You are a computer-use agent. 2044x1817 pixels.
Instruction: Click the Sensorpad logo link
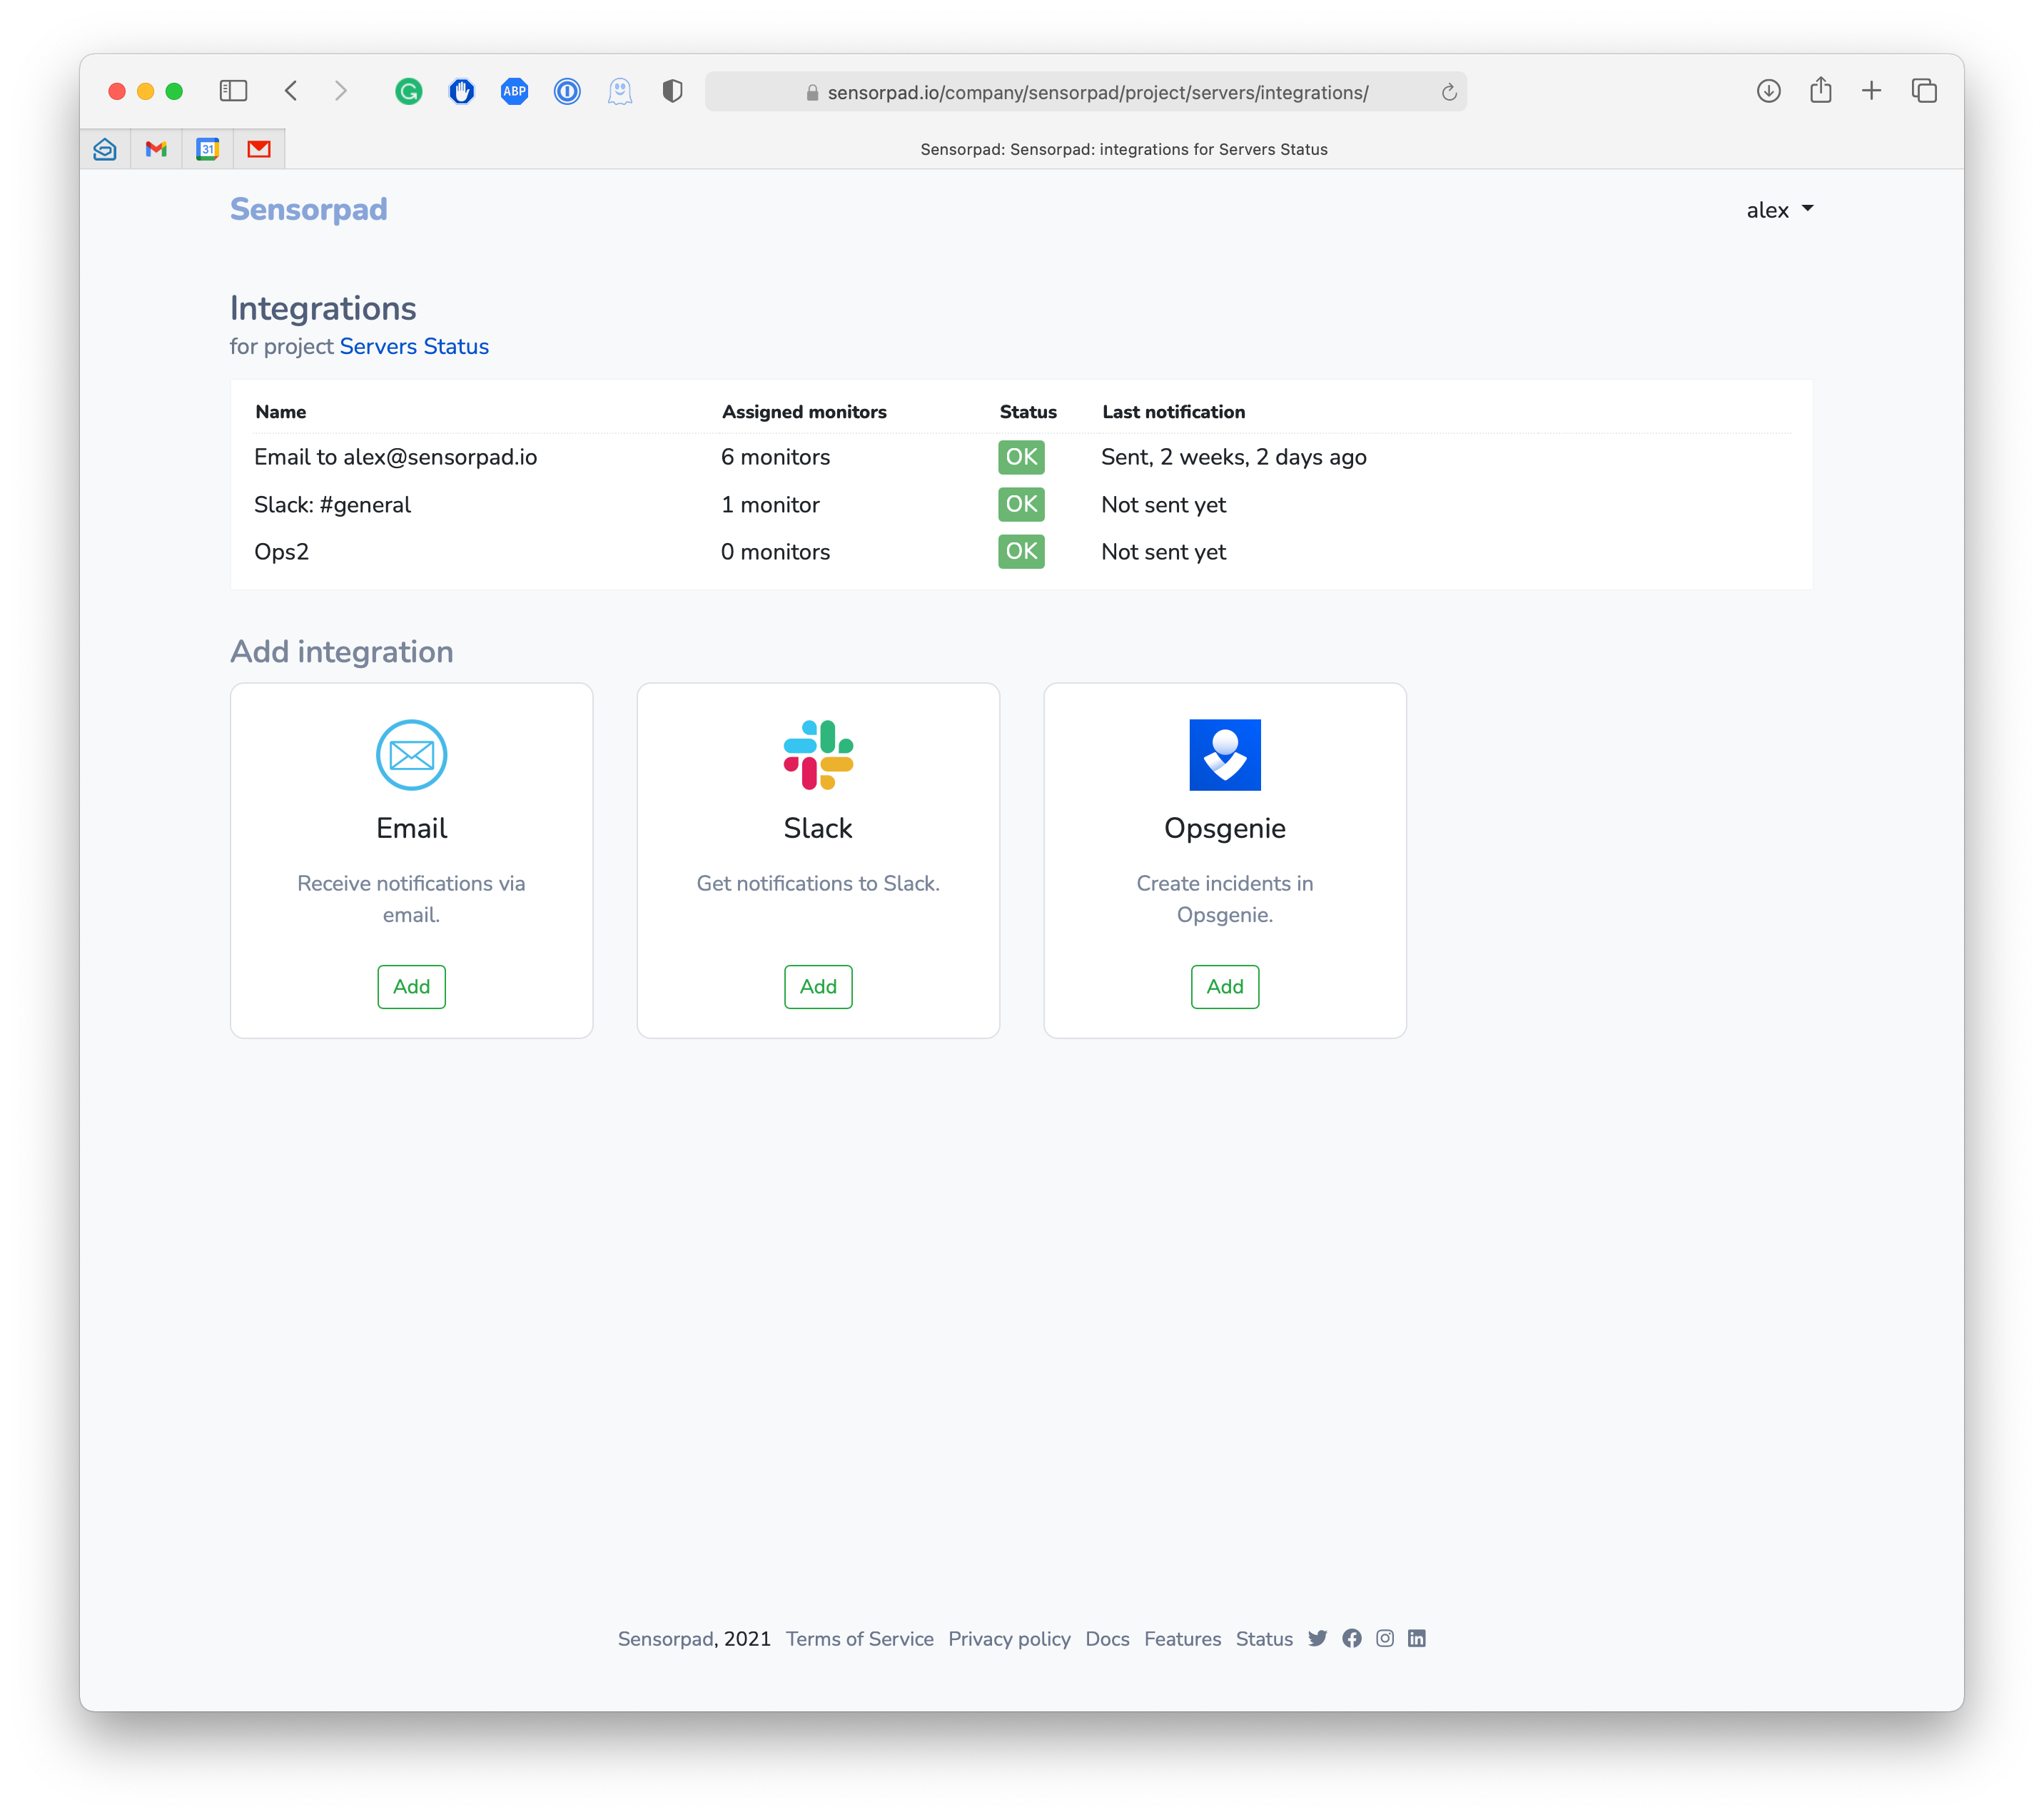click(x=308, y=209)
